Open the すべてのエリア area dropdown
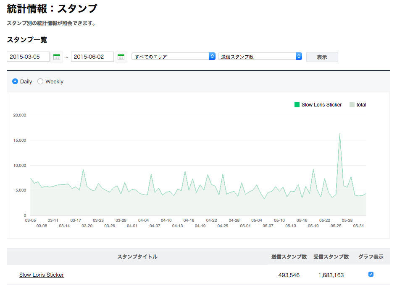This screenshot has height=288, width=397. 174,56
